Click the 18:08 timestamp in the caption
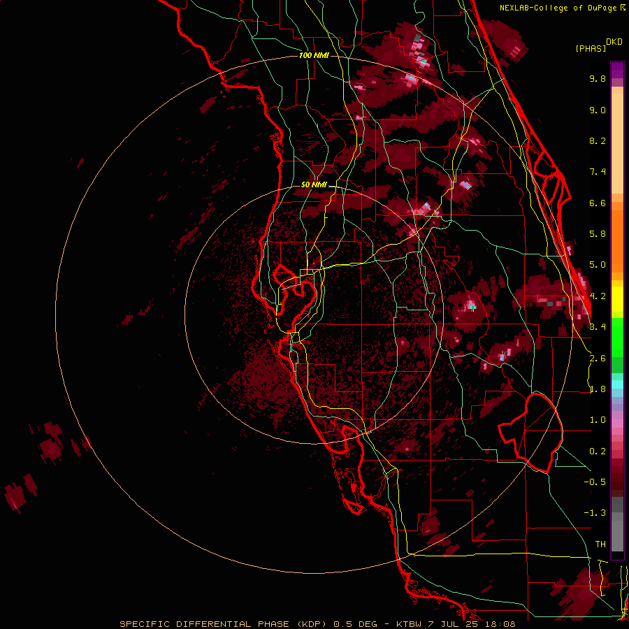This screenshot has width=629, height=629. pos(501,624)
